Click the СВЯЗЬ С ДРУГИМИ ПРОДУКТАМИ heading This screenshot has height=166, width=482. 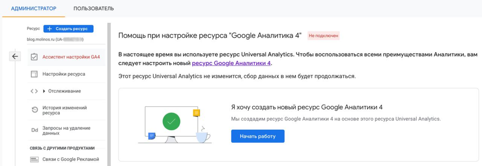tap(62, 148)
